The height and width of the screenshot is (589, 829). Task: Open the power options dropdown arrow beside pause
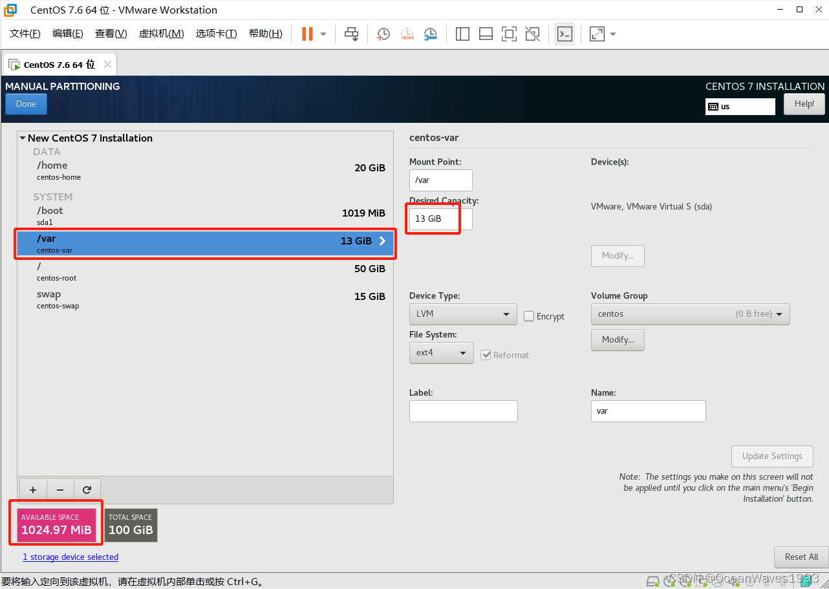click(323, 34)
